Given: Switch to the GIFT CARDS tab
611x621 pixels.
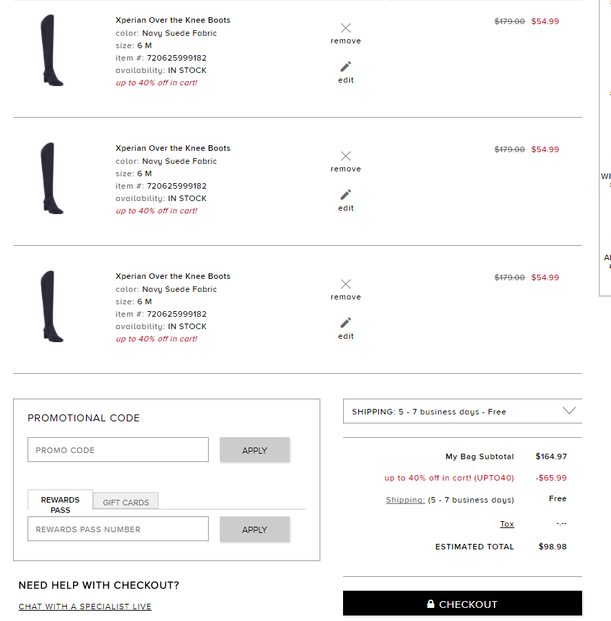Looking at the screenshot, I should (x=125, y=501).
